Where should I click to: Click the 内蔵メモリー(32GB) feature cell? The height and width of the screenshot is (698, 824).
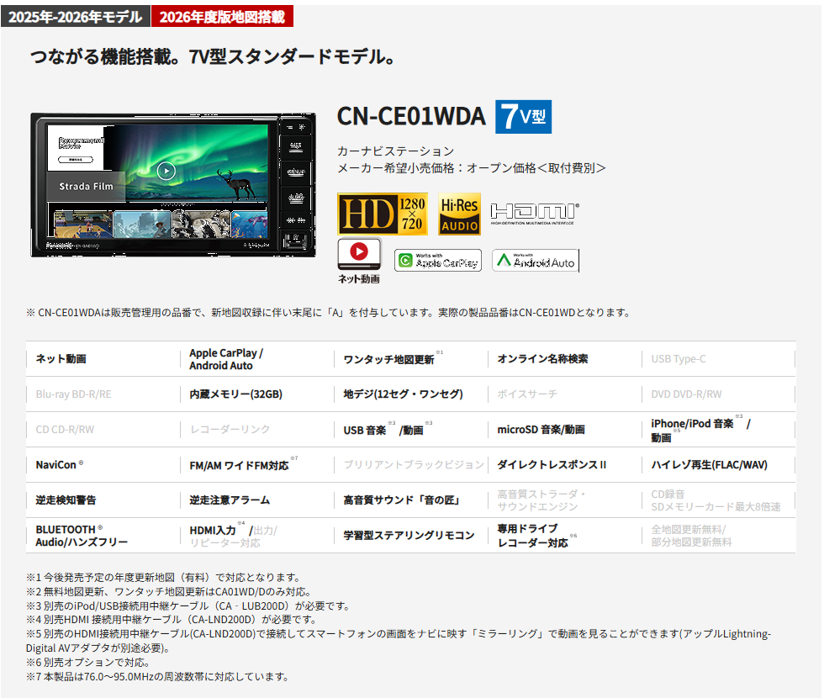click(257, 394)
